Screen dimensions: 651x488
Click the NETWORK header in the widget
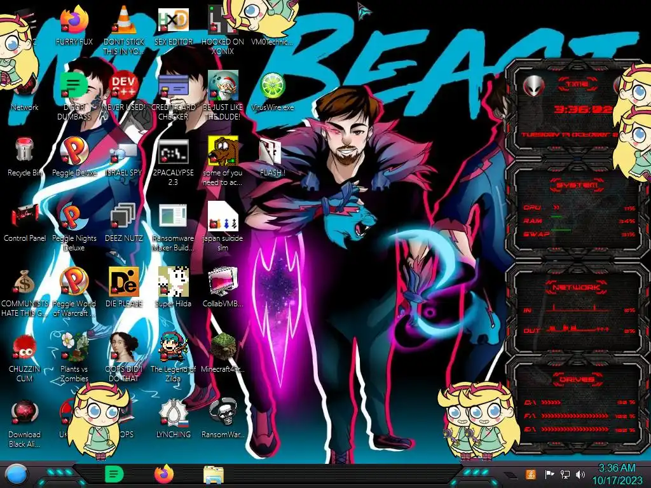(577, 287)
